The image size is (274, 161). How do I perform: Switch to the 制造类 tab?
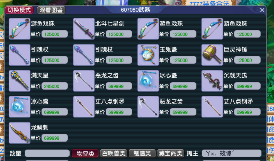142,153
